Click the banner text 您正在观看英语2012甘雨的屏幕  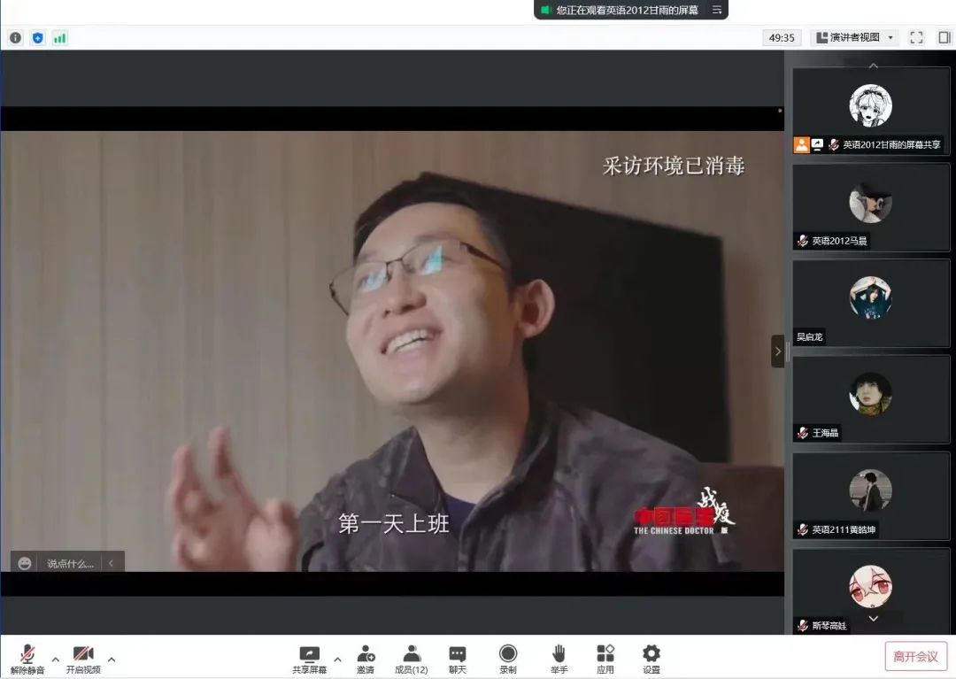627,10
